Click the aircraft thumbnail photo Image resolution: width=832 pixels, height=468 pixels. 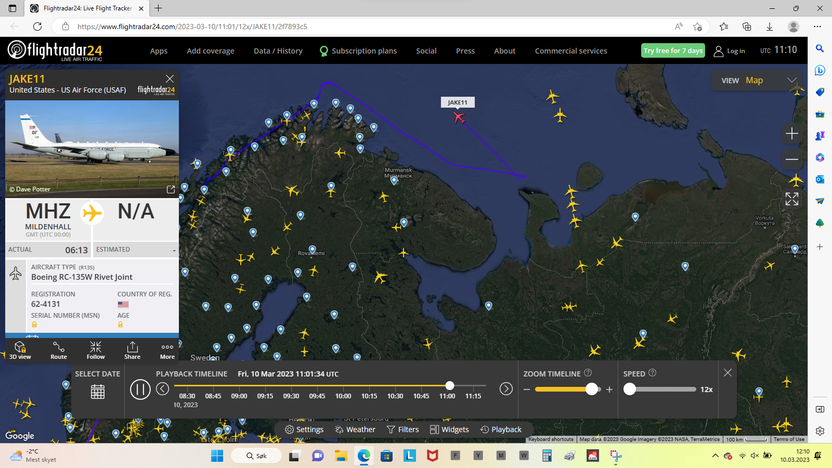(x=92, y=148)
